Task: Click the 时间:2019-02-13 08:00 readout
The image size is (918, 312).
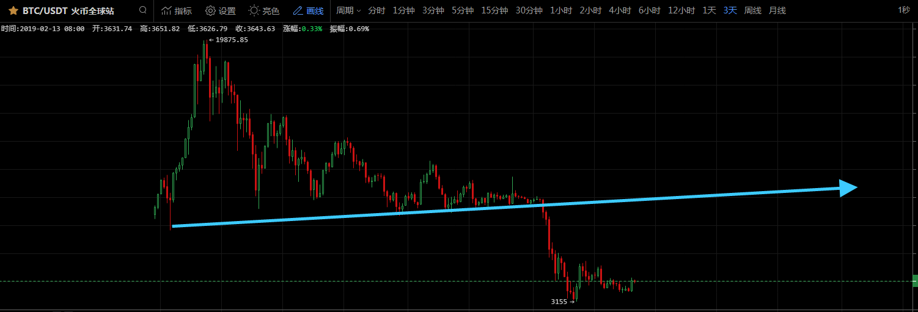Action: [43, 29]
